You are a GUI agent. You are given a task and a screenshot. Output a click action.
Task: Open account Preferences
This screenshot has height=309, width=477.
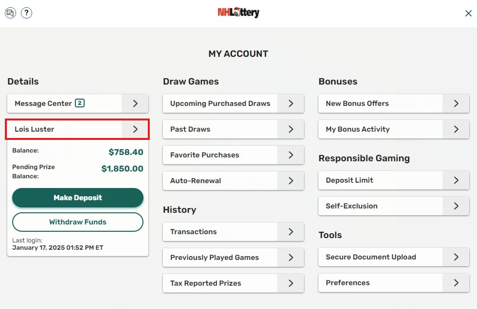pyautogui.click(x=393, y=283)
